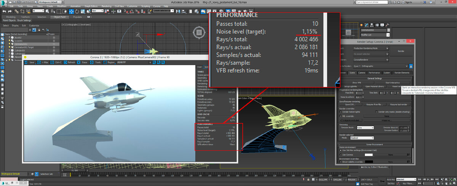Image resolution: width=457 pixels, height=186 pixels.
Task: Click Lock Render View icon in Render Setup
Action: (411, 66)
